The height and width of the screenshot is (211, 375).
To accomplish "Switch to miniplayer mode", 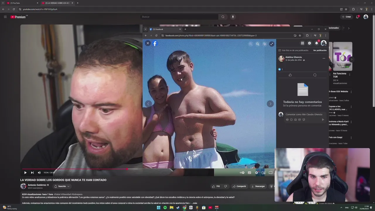I will coord(263,173).
